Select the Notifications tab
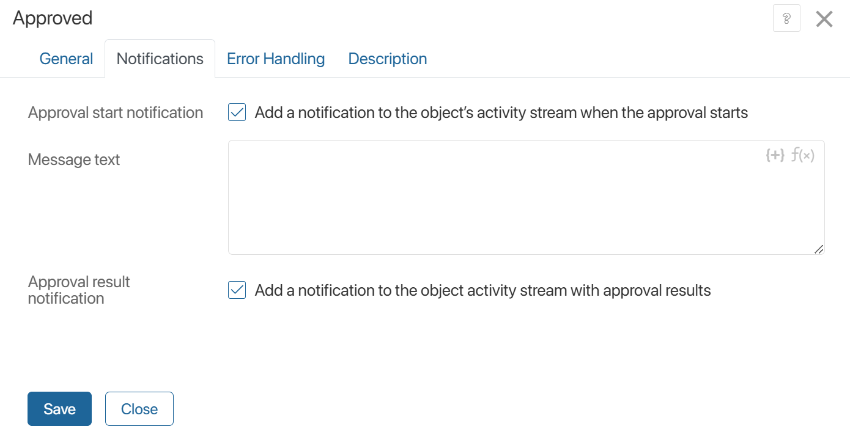The image size is (850, 432). [x=160, y=58]
